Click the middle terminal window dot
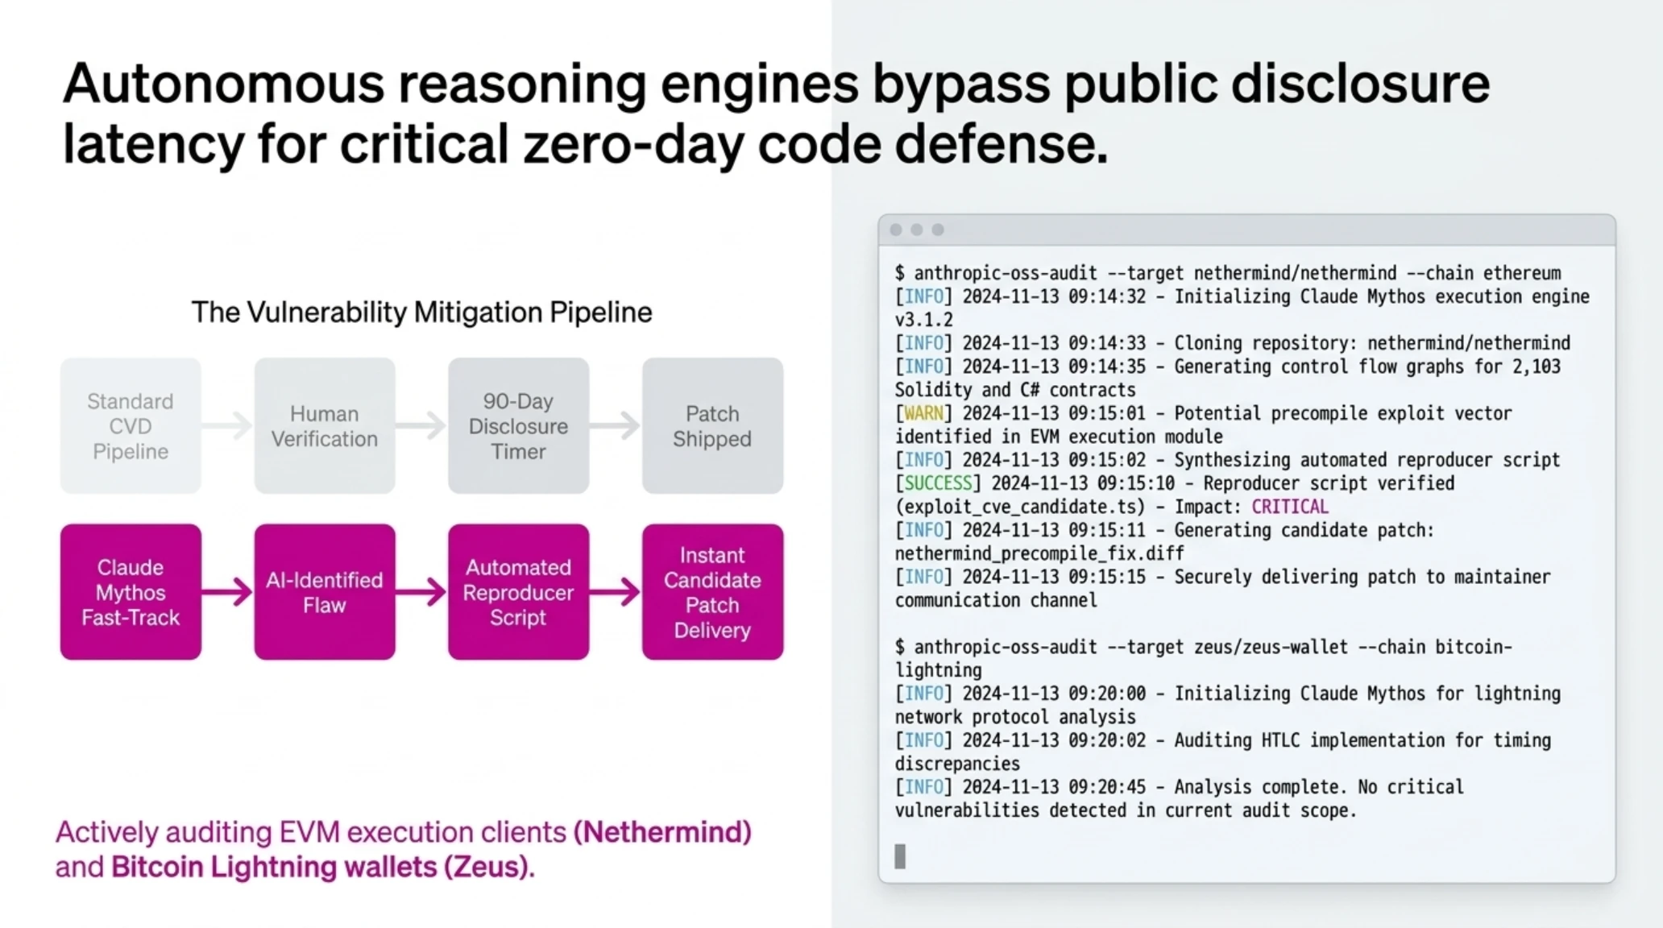Image resolution: width=1663 pixels, height=928 pixels. coord(917,230)
